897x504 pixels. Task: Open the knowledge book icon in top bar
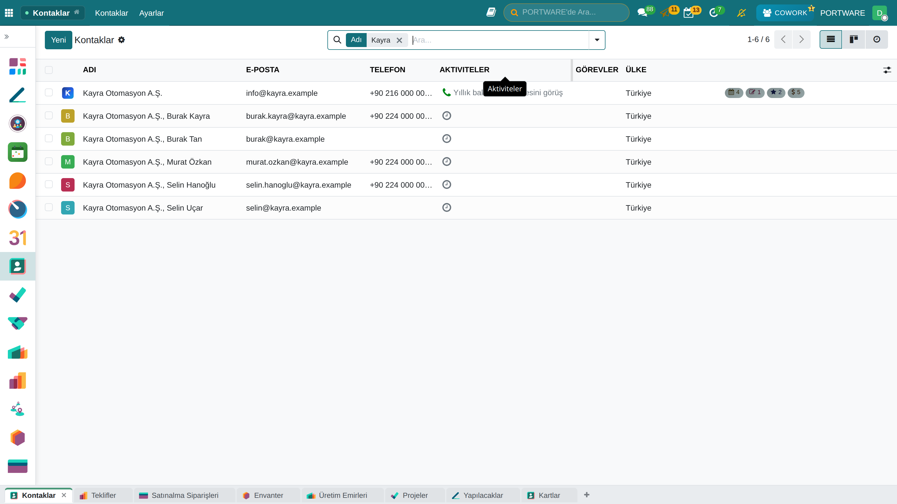click(x=491, y=13)
